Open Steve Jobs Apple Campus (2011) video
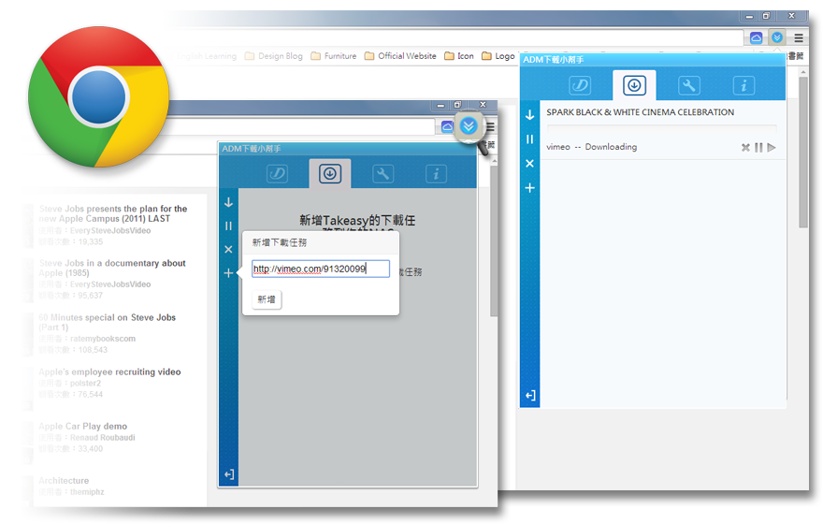The image size is (823, 524). coord(113,213)
